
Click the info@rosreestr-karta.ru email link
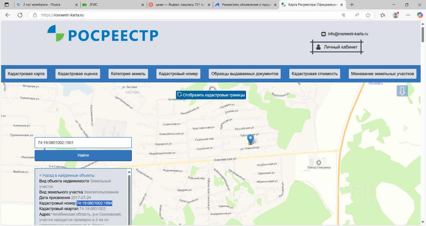coord(348,34)
